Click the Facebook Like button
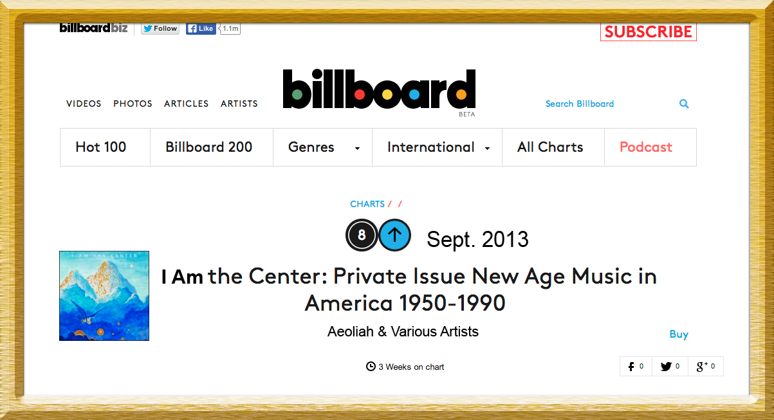Screen dimensions: 774x420 pos(201,28)
